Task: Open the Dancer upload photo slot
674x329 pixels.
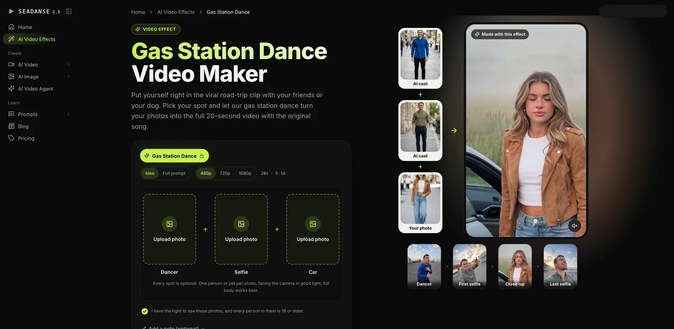Action: click(x=169, y=229)
